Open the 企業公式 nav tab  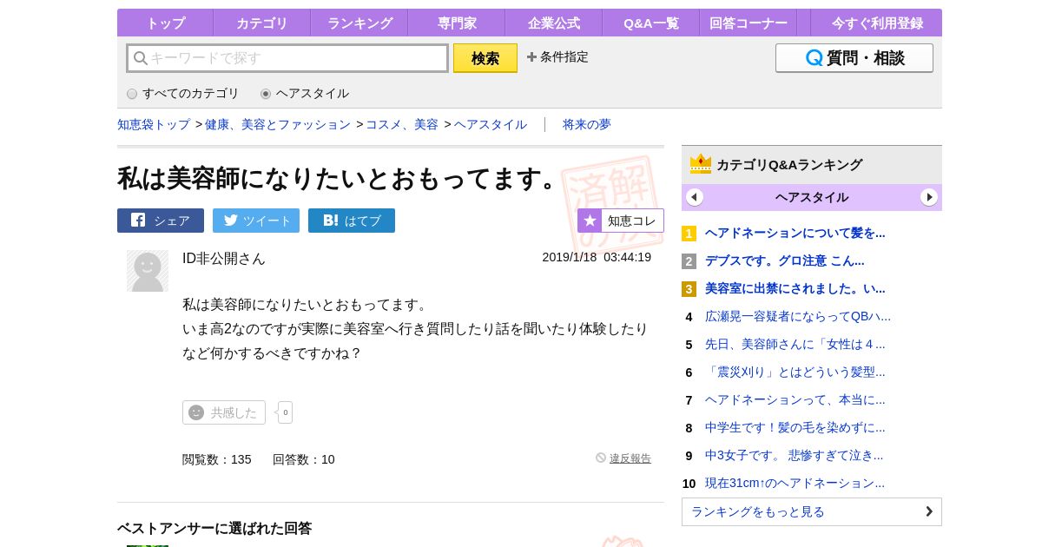click(553, 23)
